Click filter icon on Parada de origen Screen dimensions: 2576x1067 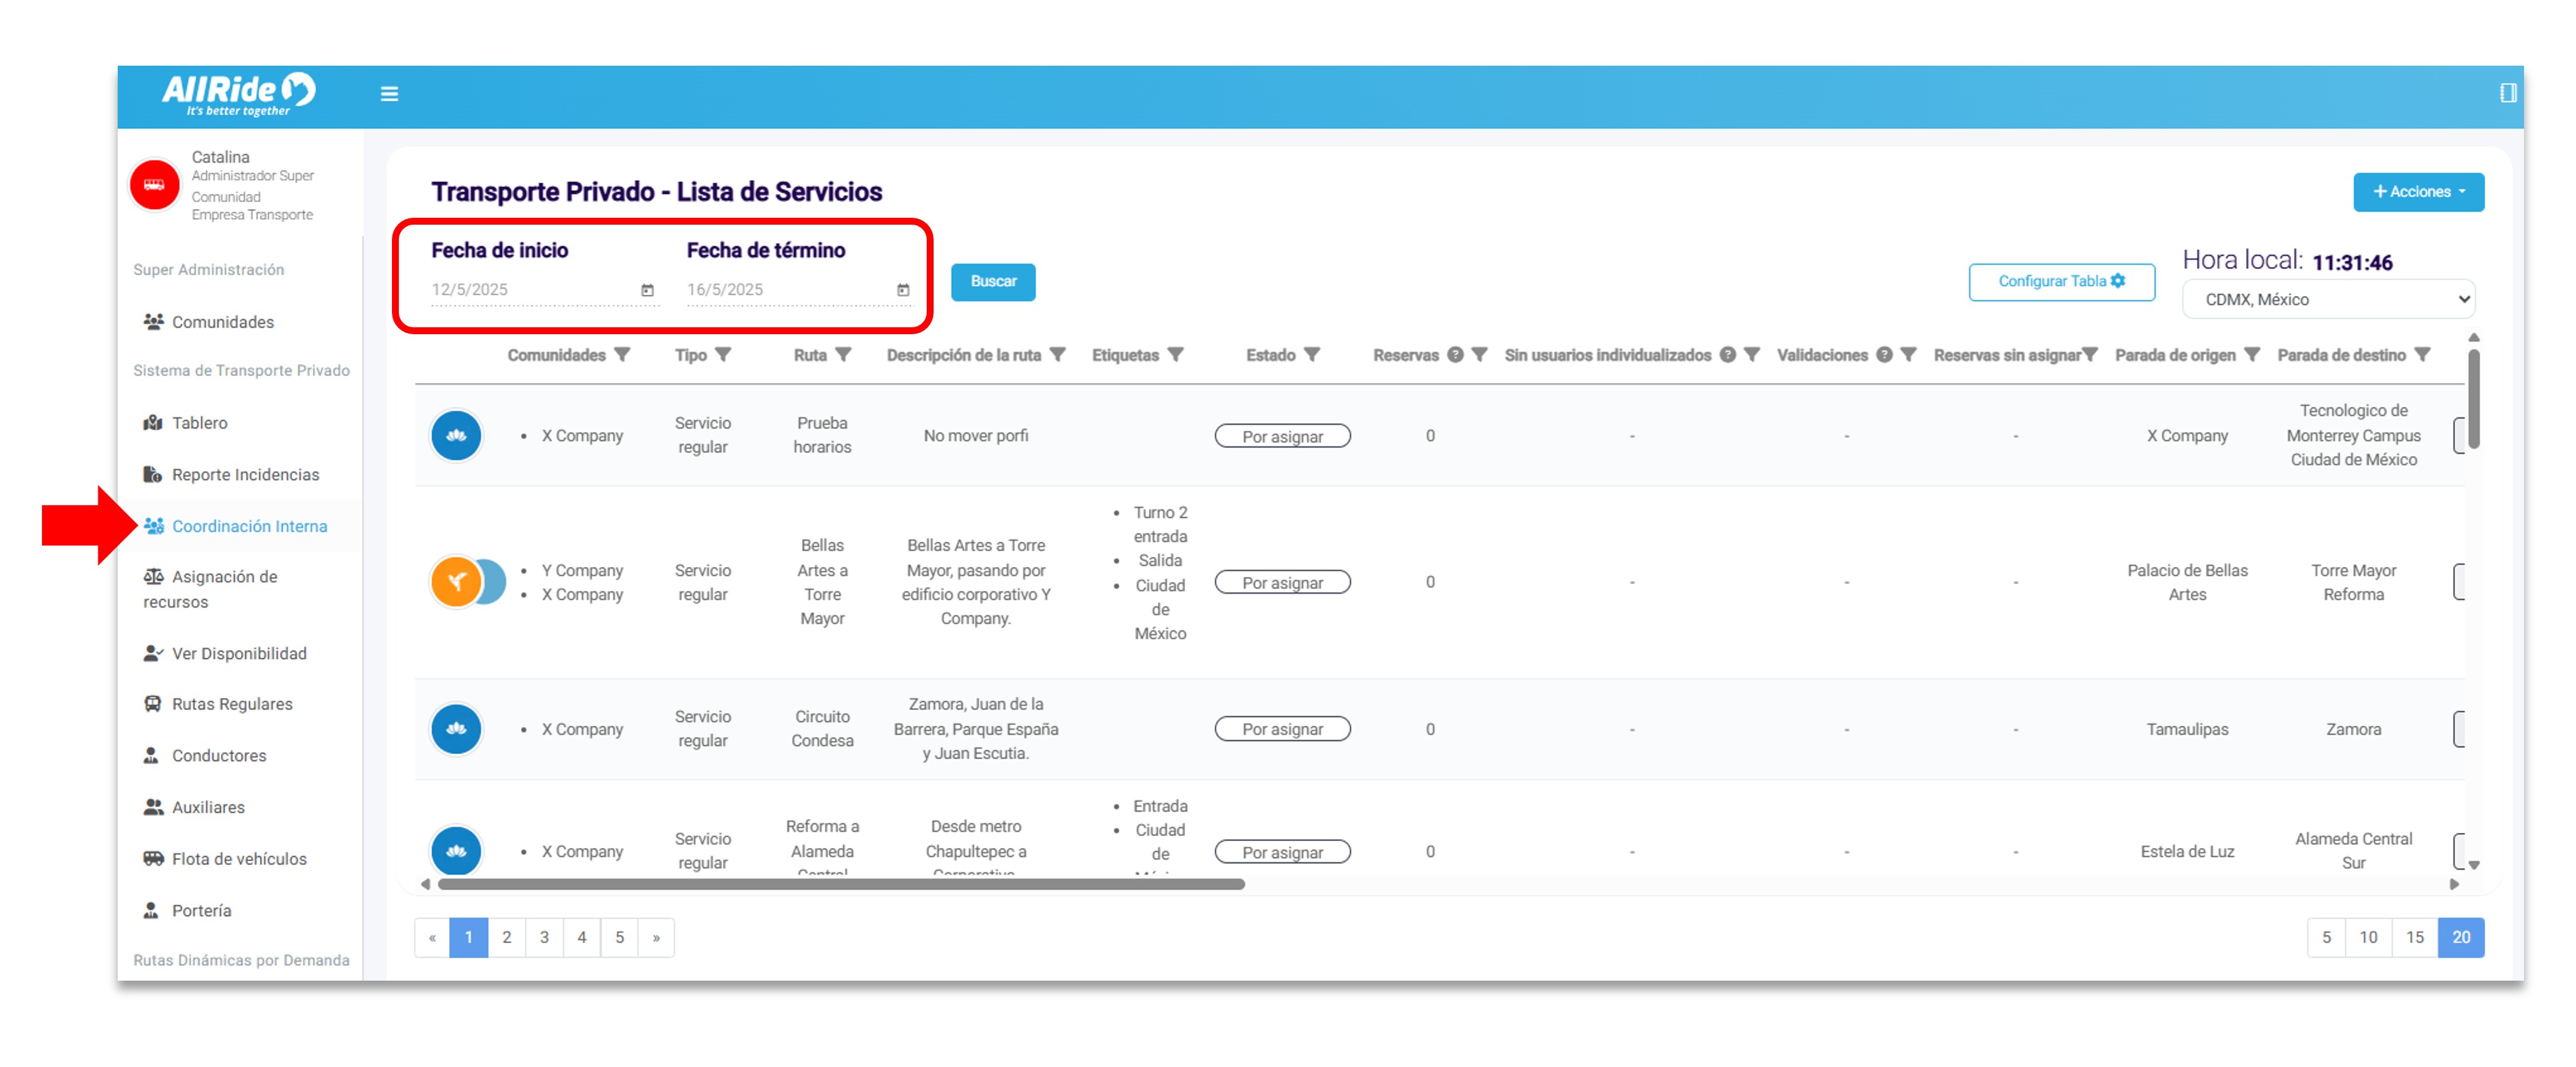click(2251, 355)
